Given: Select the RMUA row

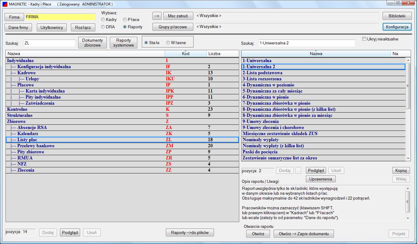Looking at the screenshot, I should (x=122, y=158).
